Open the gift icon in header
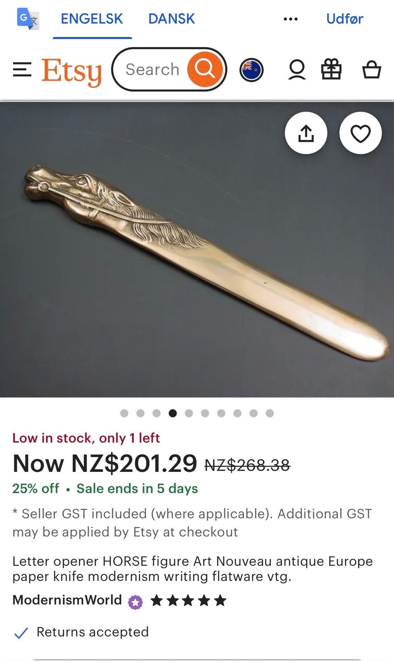Screen dimensions: 394x661 point(331,69)
